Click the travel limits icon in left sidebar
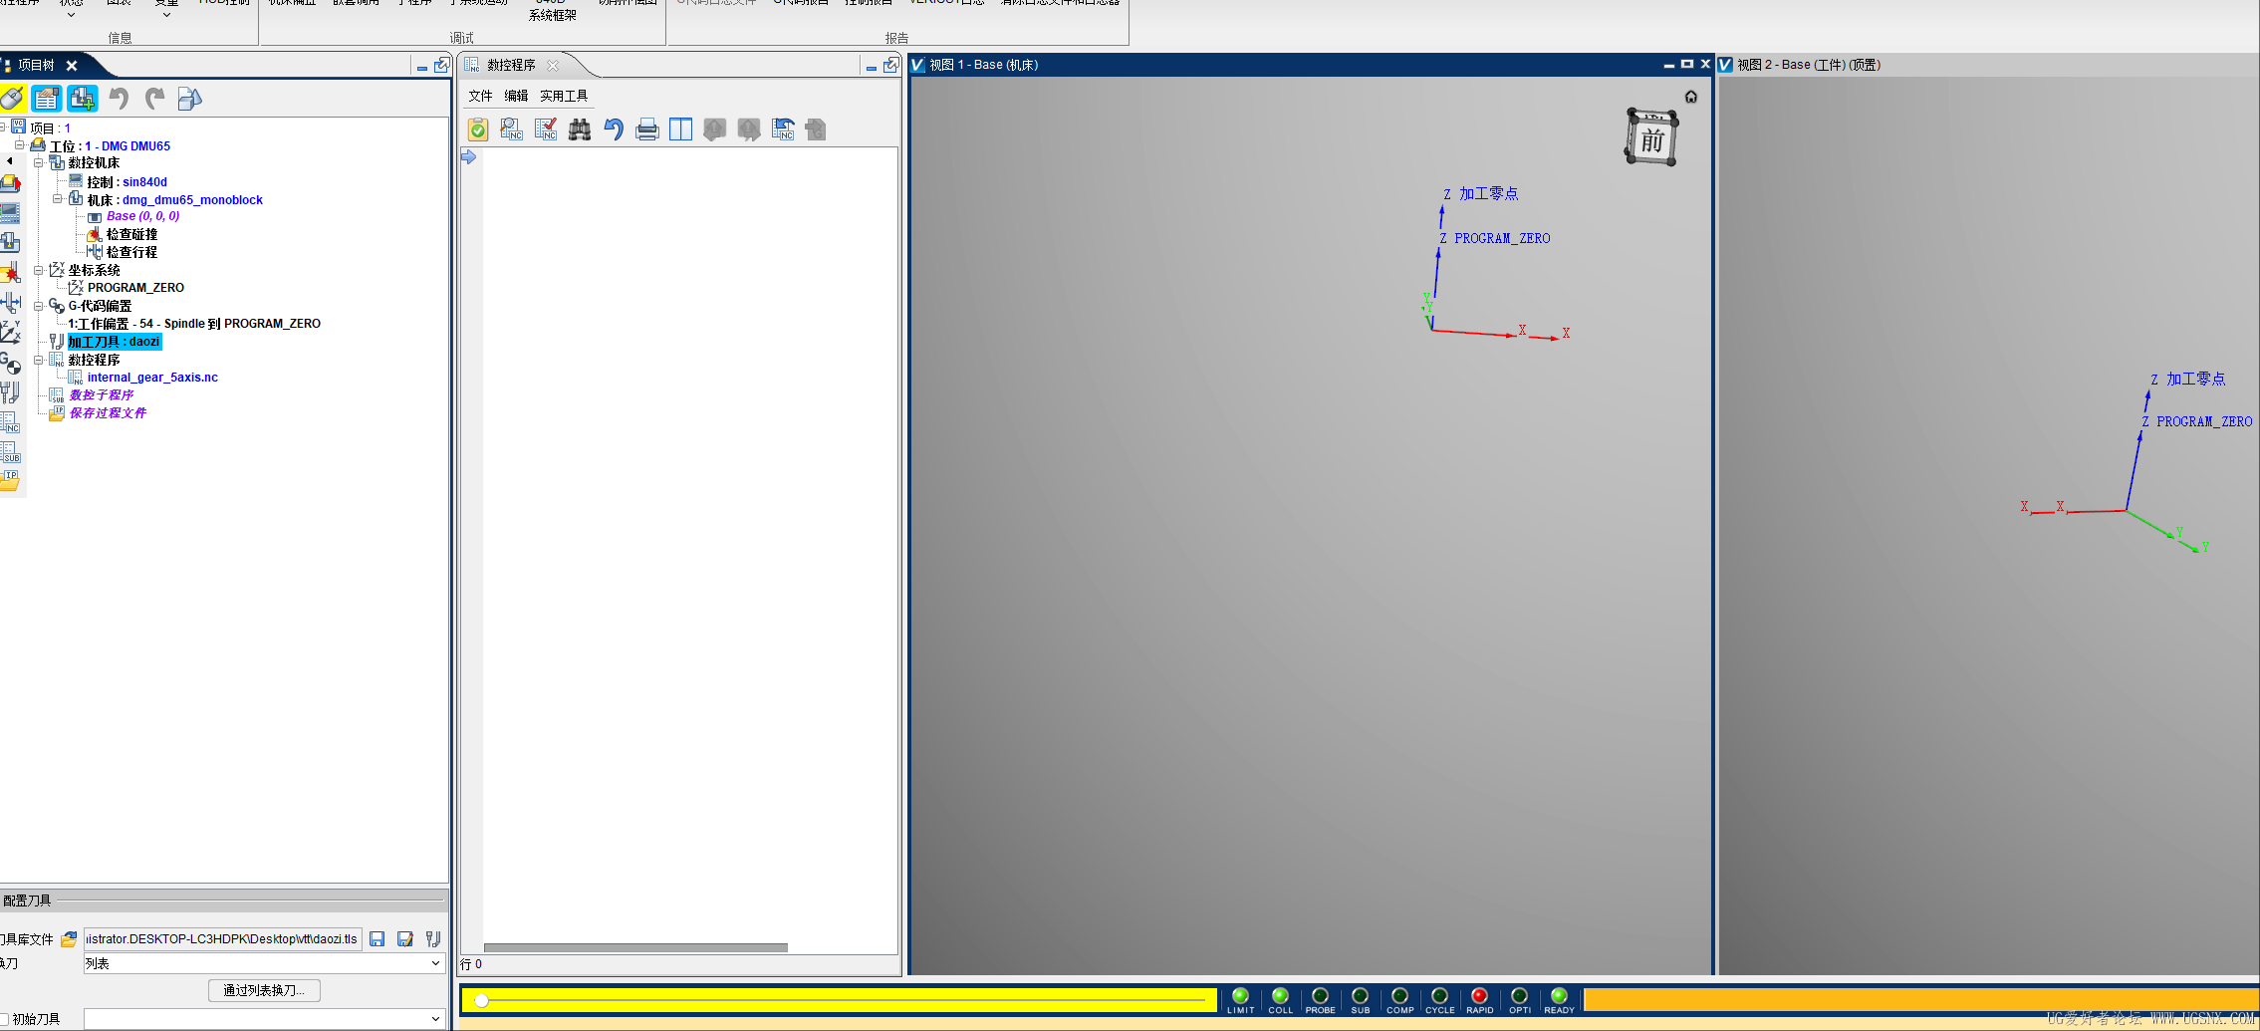The height and width of the screenshot is (1031, 2260). [x=10, y=303]
